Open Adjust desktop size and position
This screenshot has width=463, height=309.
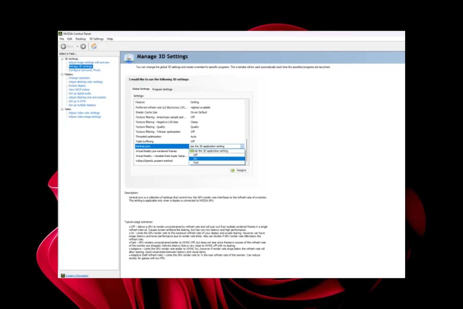[87, 97]
